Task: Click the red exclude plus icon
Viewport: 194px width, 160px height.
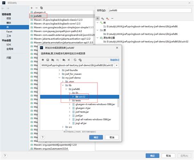Action: click(x=108, y=18)
